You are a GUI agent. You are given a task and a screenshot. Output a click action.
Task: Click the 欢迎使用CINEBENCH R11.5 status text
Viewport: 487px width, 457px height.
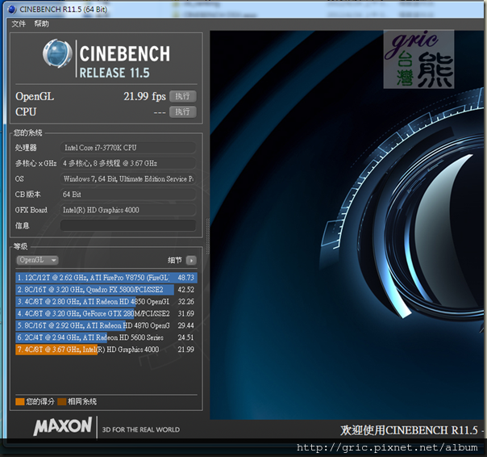tap(409, 430)
